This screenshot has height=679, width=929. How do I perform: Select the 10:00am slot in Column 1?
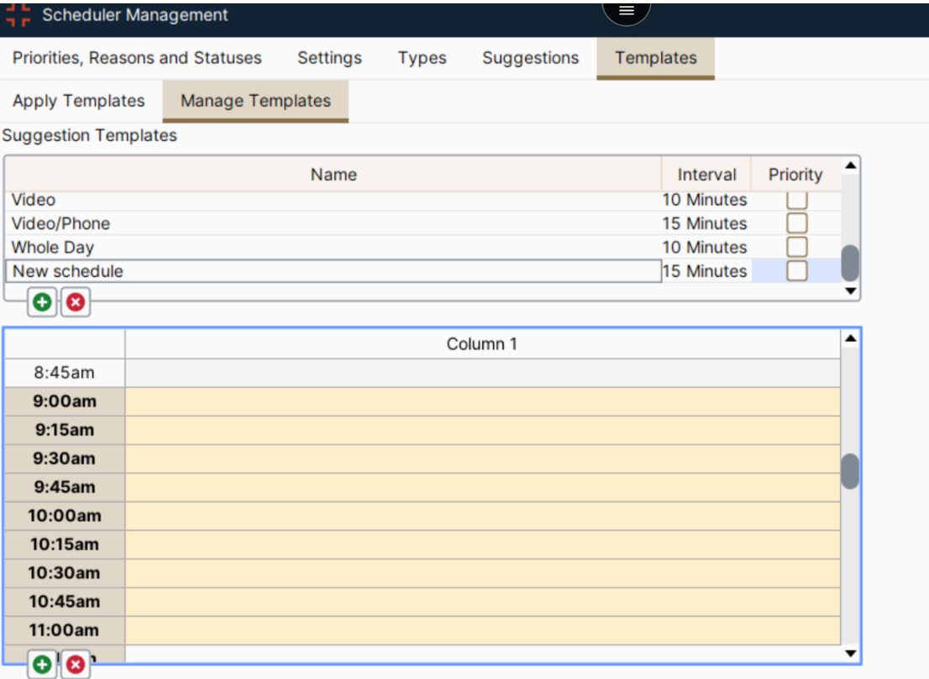(x=482, y=516)
